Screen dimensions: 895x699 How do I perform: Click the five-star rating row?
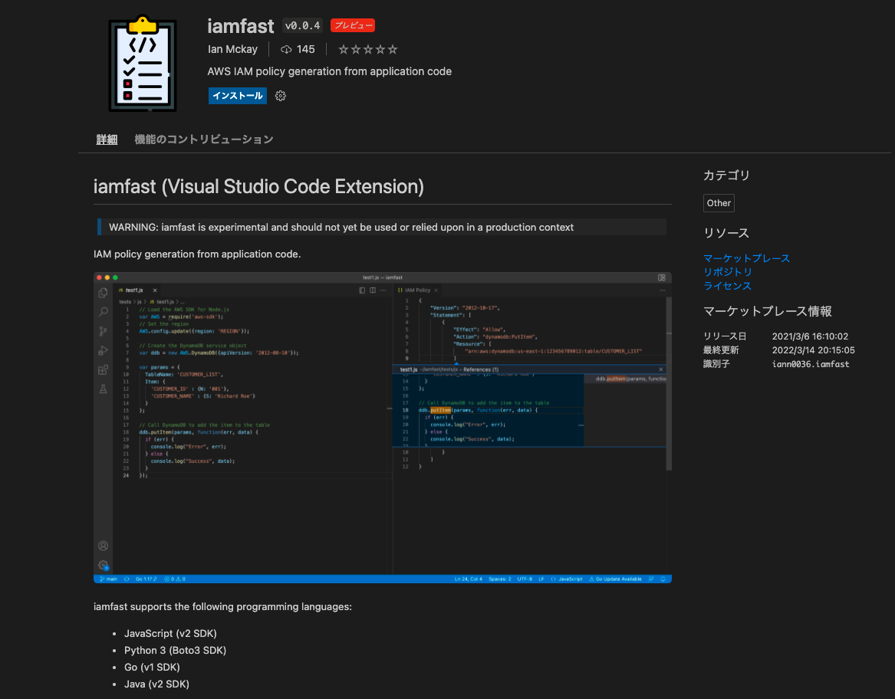tap(368, 50)
